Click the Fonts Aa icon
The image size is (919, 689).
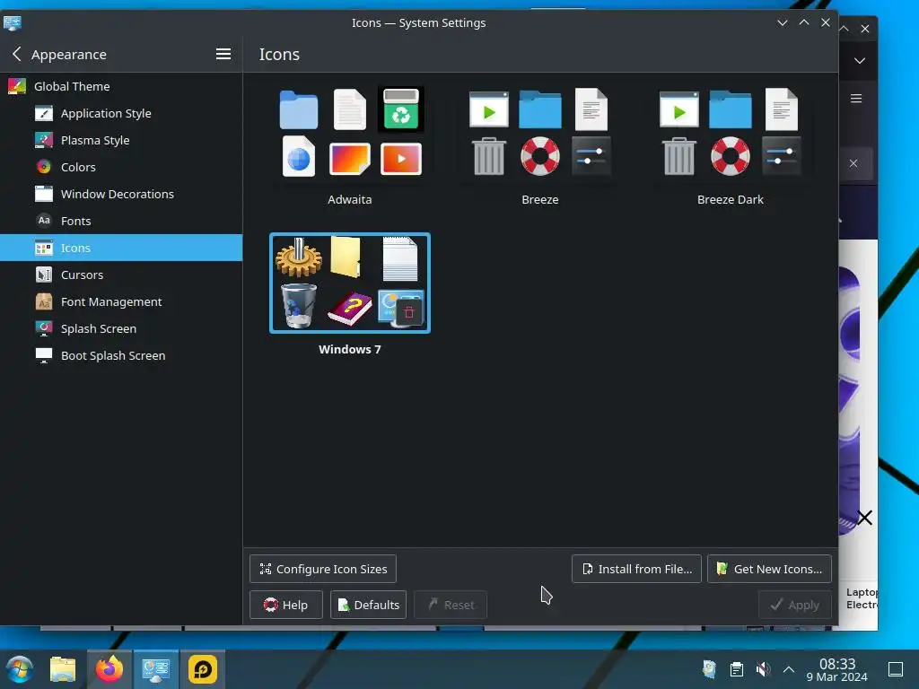pyautogui.click(x=44, y=221)
